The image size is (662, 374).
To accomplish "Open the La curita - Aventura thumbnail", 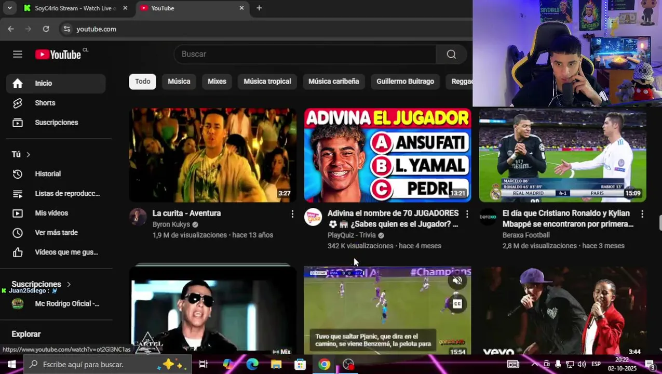I will [x=213, y=155].
